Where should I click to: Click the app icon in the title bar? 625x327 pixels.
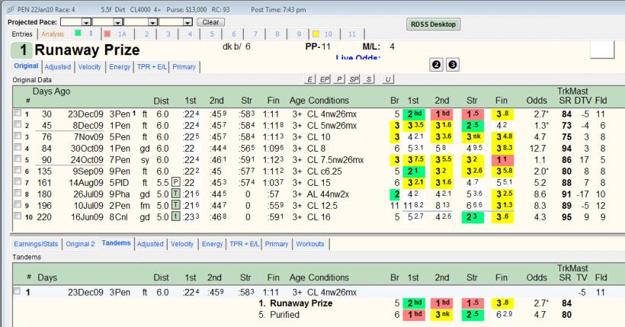11,10
